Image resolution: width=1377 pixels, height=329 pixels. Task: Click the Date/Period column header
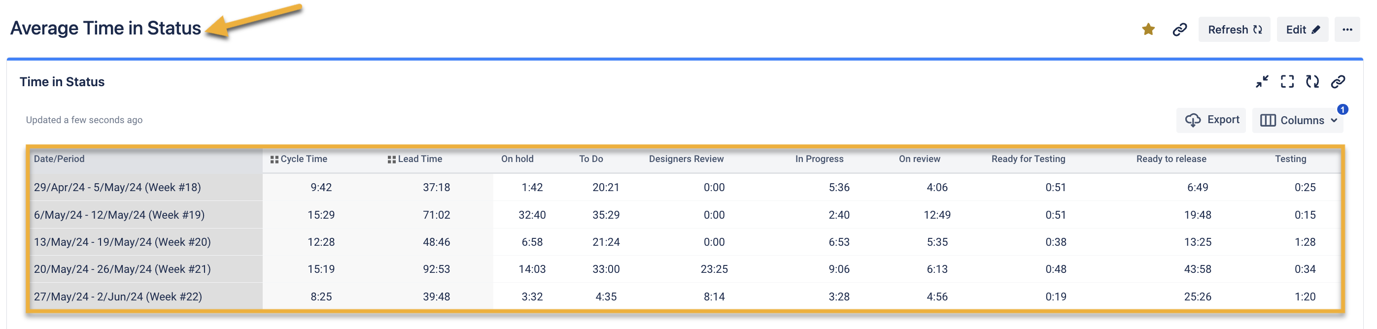(x=59, y=159)
